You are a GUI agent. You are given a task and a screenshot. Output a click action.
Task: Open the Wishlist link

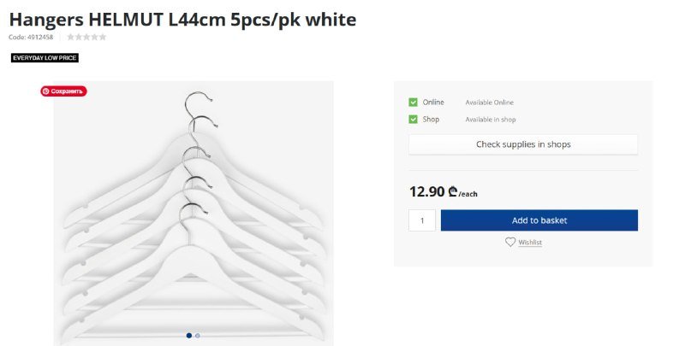pos(530,243)
